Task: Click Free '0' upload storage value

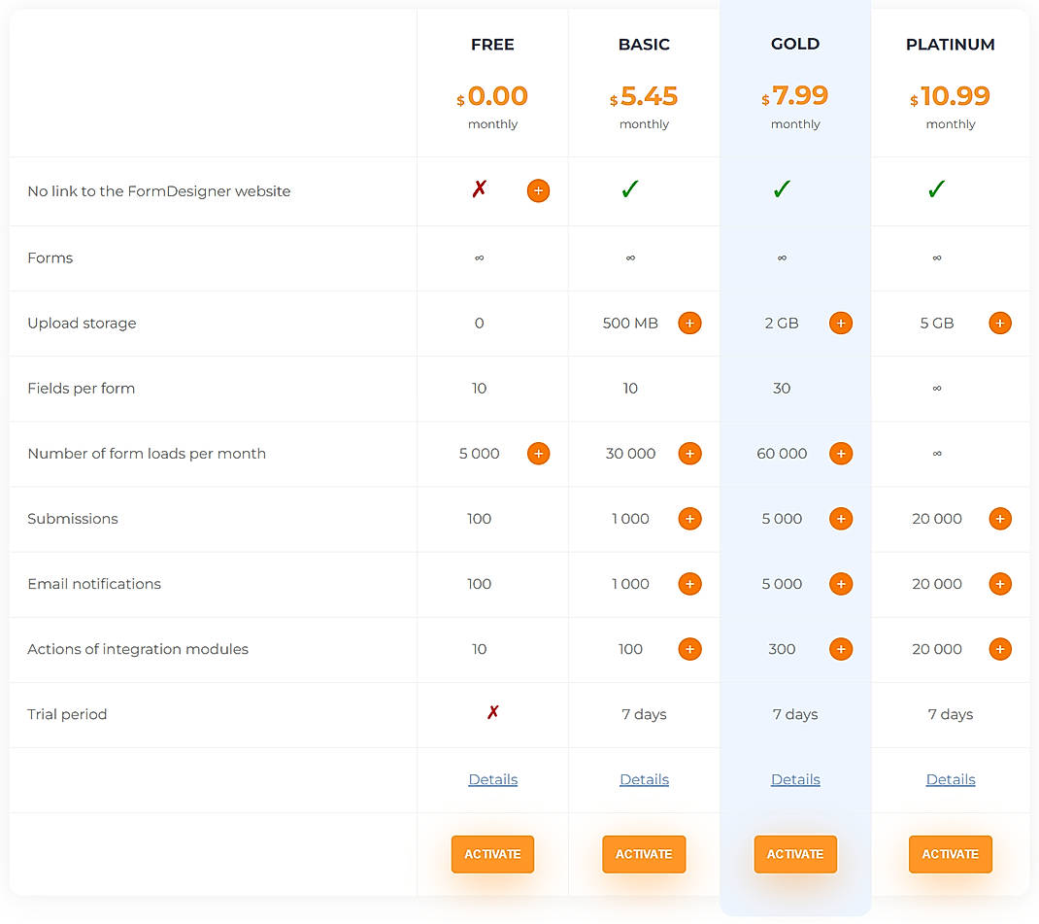Action: (479, 324)
